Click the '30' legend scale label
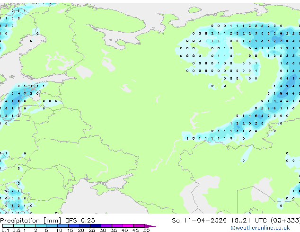300x232 pixels. click(x=103, y=230)
